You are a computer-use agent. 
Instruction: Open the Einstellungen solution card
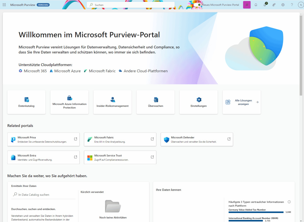click(x=199, y=102)
